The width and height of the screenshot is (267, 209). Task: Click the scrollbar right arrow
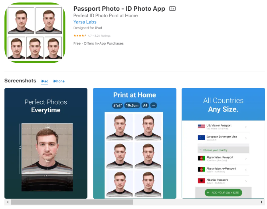(x=262, y=202)
